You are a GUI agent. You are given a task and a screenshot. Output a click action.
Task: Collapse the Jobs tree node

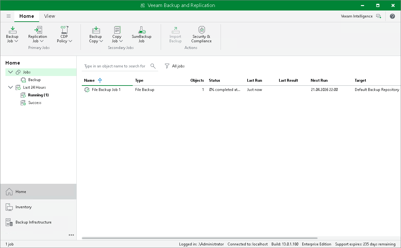click(x=11, y=72)
